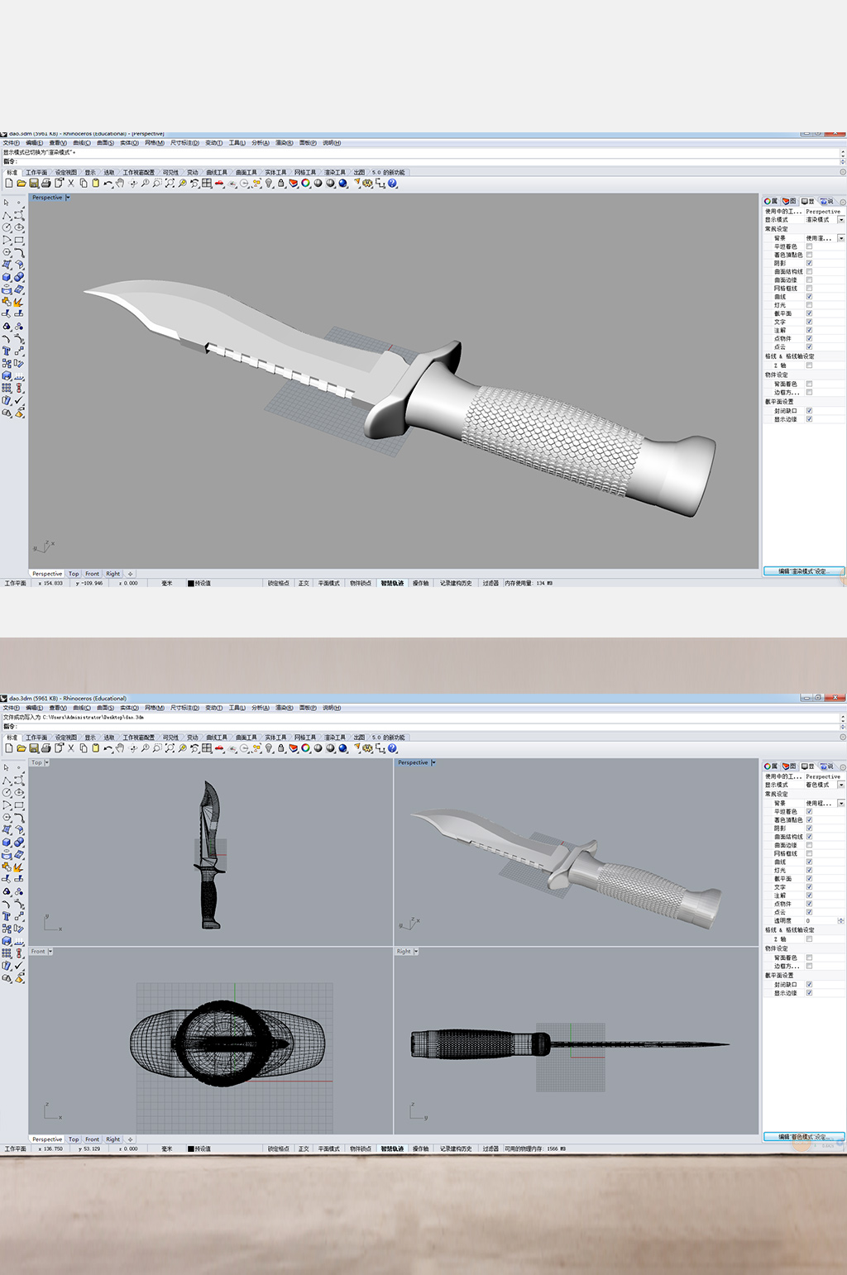847x1275 pixels.
Task: Toggle 曲面结构线 checkbox in lower display panel
Action: tap(809, 837)
